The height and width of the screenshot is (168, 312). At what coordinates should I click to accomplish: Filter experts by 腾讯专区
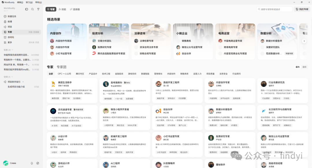tap(80, 74)
